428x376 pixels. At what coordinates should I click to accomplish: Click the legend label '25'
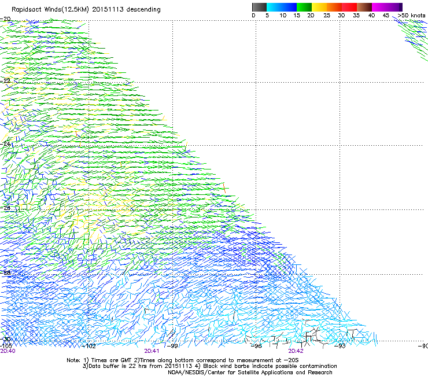[327, 16]
